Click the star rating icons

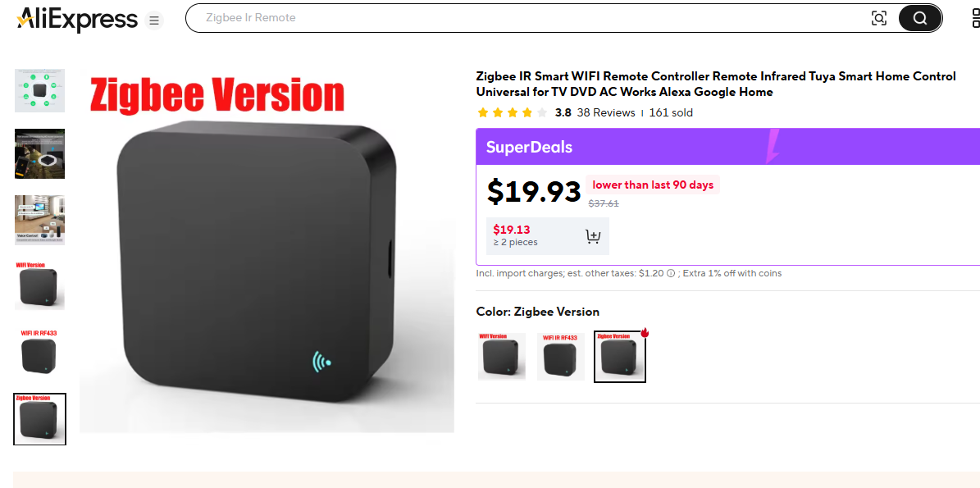coord(513,113)
